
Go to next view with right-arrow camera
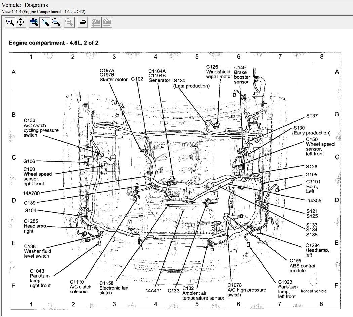pyautogui.click(x=107, y=22)
